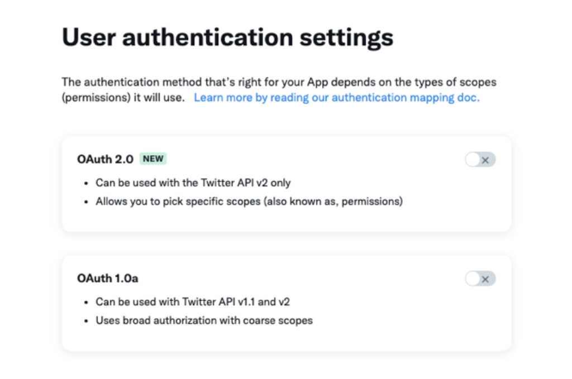572x379 pixels.
Task: Click the bullet dot before Uses broad authorization
Action: click(86, 321)
